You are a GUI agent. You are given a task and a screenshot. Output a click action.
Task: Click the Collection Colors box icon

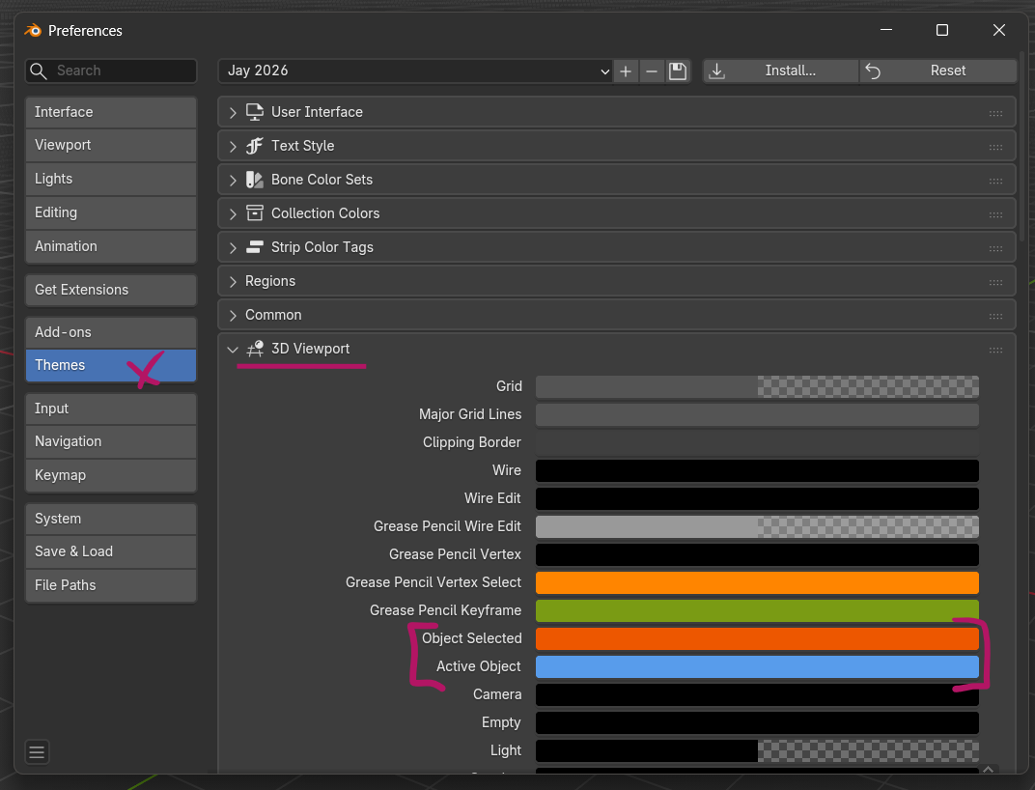tap(255, 213)
